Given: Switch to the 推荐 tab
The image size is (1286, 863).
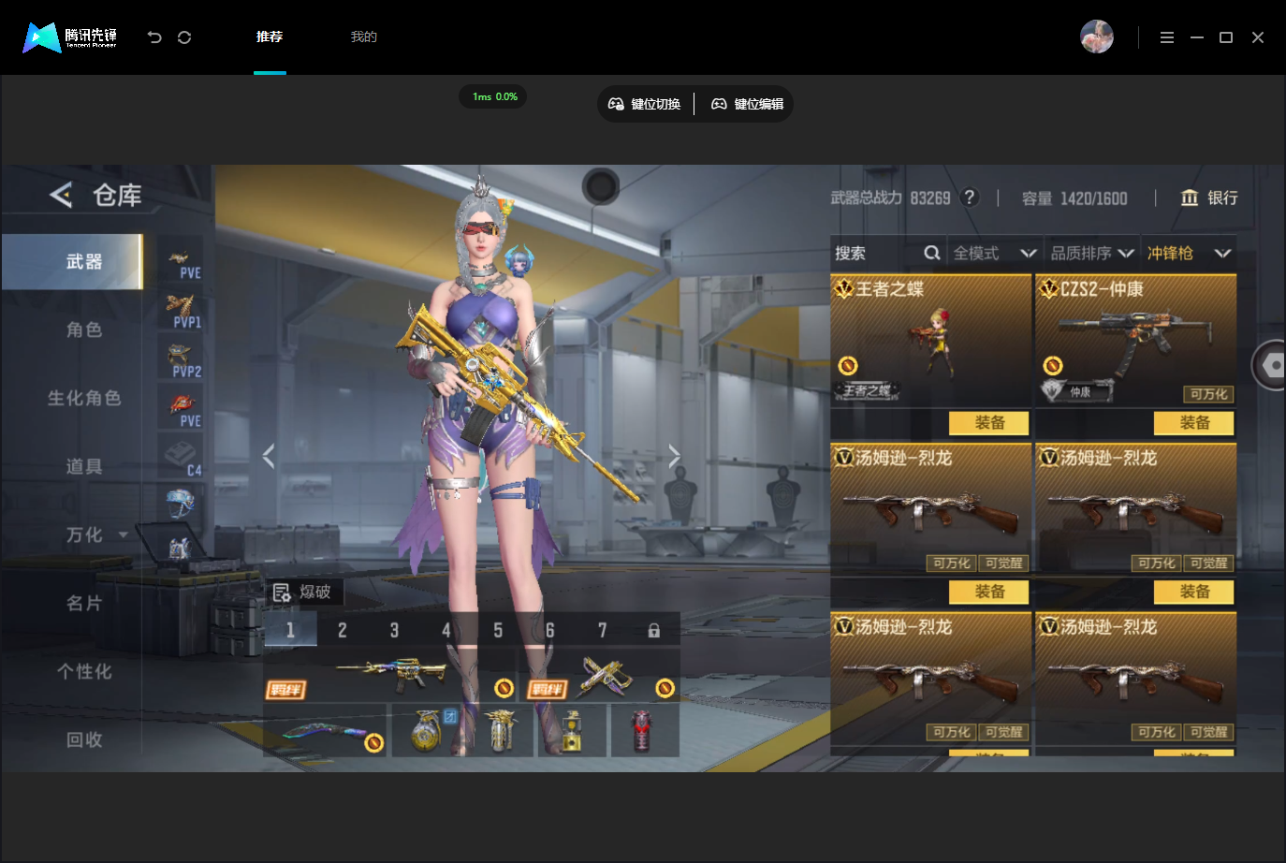Looking at the screenshot, I should coord(270,37).
